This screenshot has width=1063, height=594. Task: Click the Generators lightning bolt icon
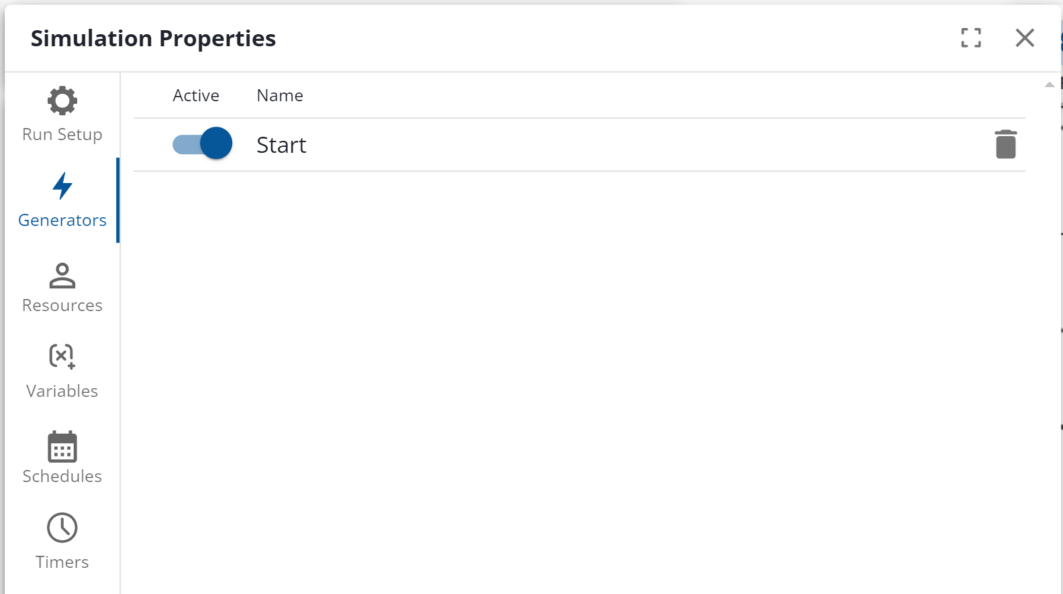(62, 186)
